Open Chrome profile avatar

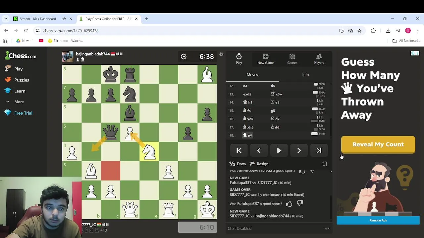[408, 31]
